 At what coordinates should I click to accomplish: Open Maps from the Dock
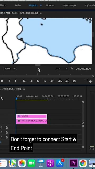click(12, 163)
